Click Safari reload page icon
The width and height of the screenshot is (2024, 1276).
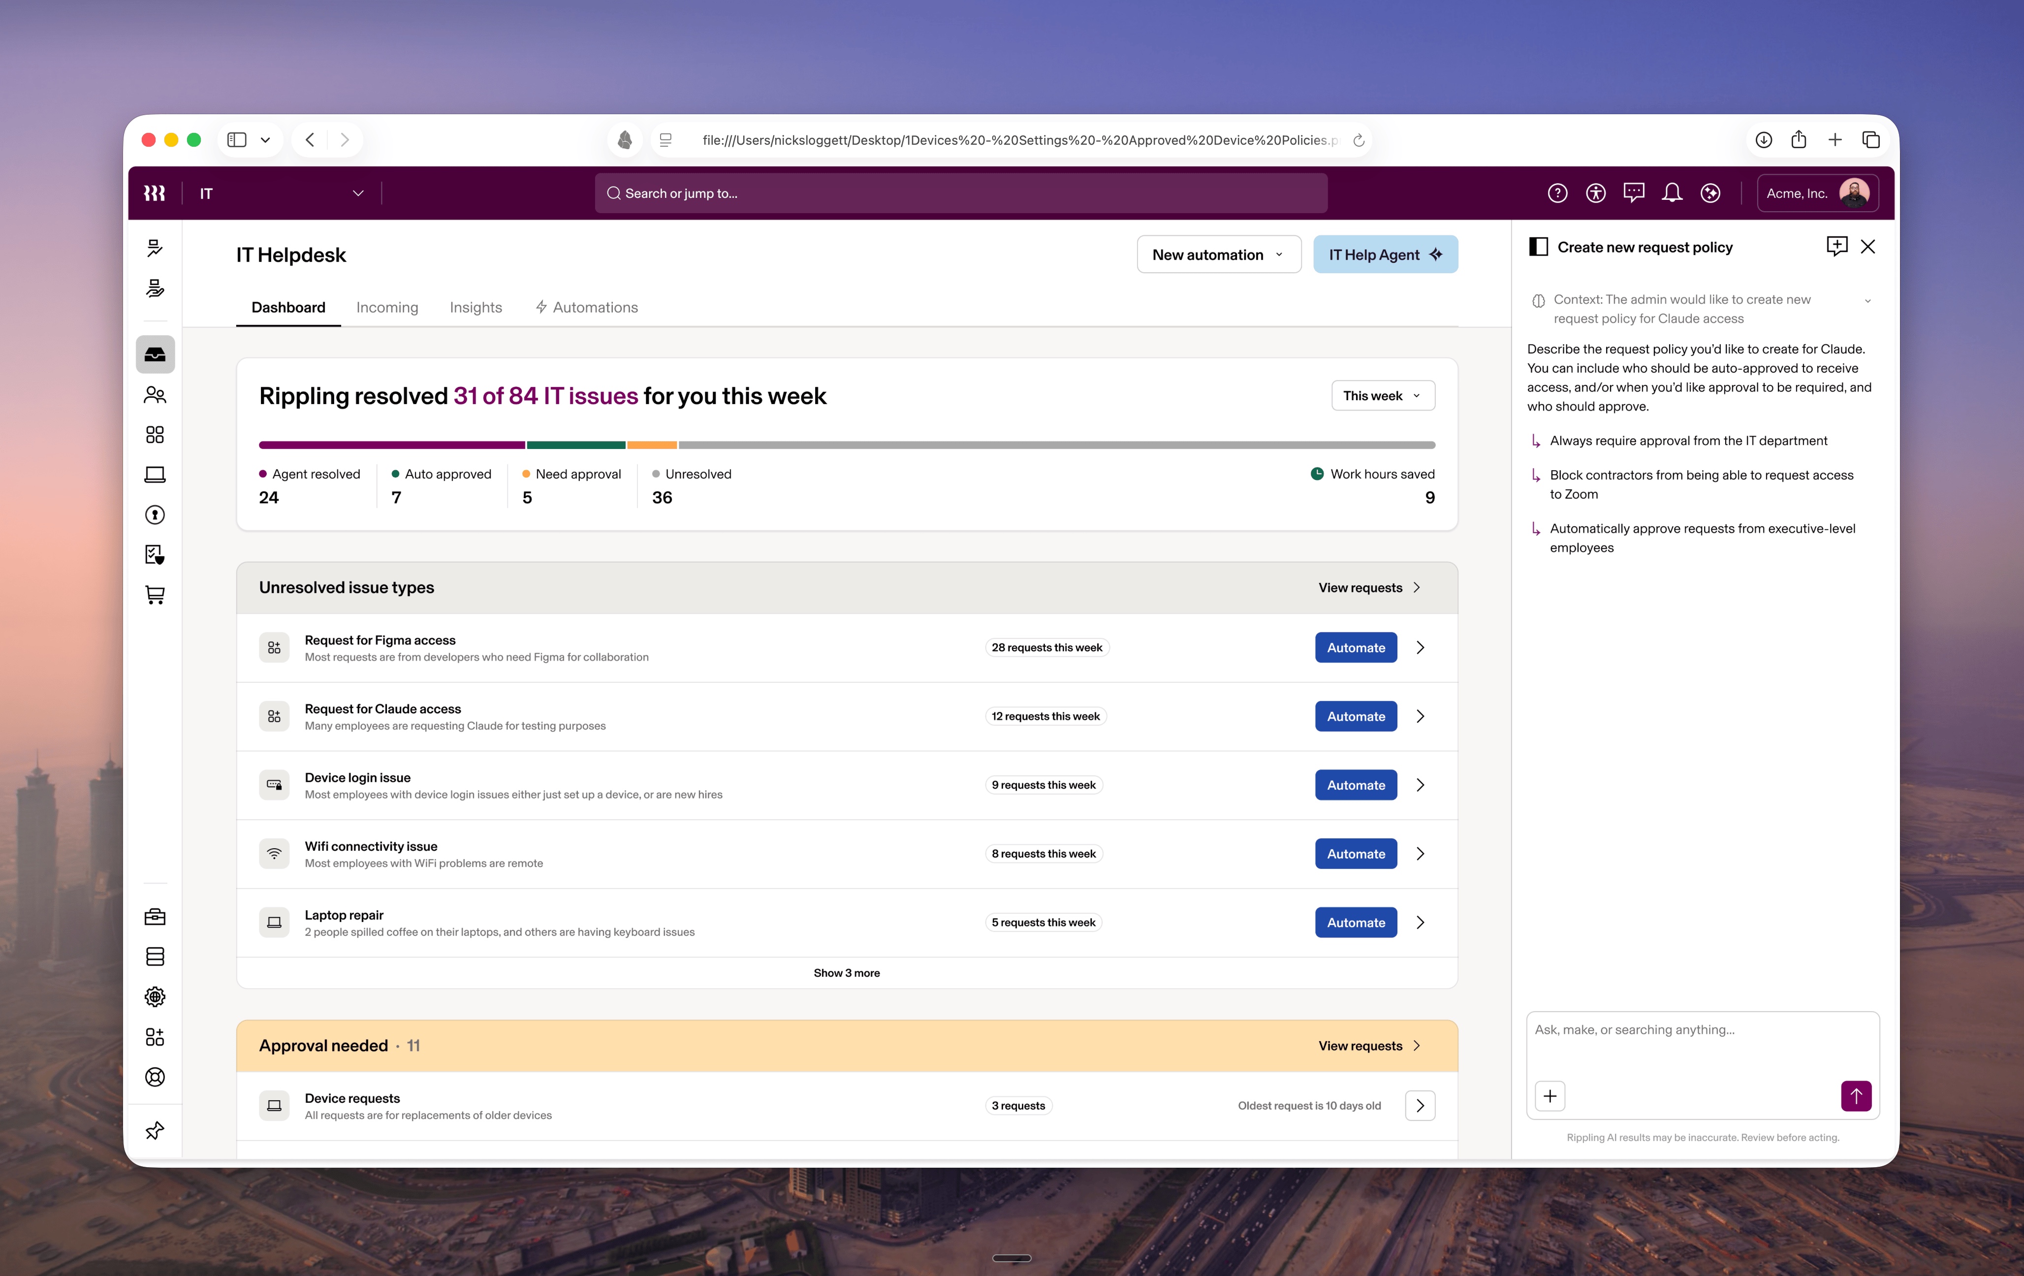(1359, 140)
